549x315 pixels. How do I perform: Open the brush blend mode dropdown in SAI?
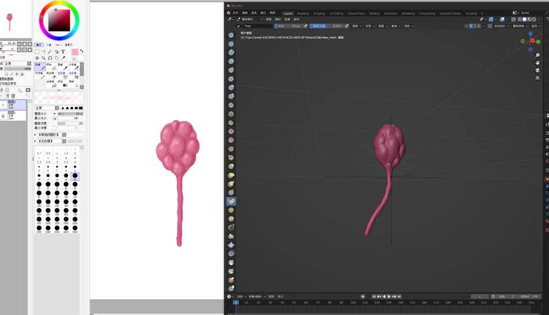point(47,108)
